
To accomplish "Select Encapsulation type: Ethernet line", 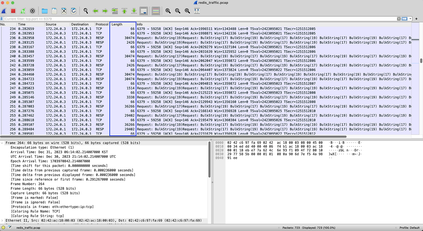I will click(x=42, y=147).
